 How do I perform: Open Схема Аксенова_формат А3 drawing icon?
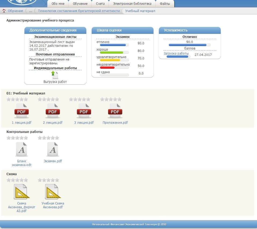click(22, 191)
